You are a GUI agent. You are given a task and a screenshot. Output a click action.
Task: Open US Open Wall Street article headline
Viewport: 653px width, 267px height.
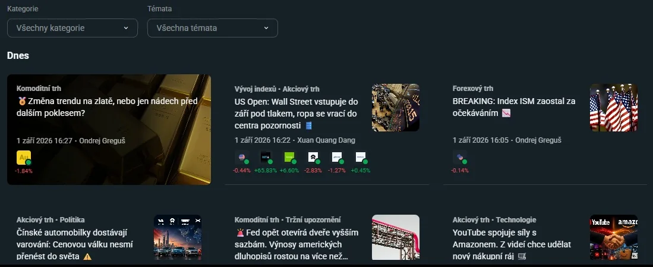[296, 114]
